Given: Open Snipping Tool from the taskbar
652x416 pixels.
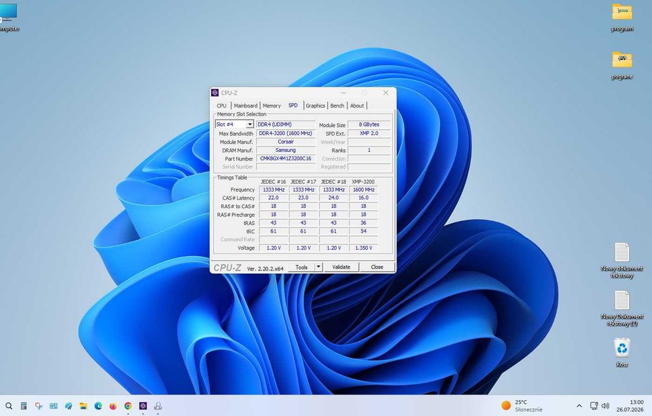Looking at the screenshot, I should [x=38, y=406].
